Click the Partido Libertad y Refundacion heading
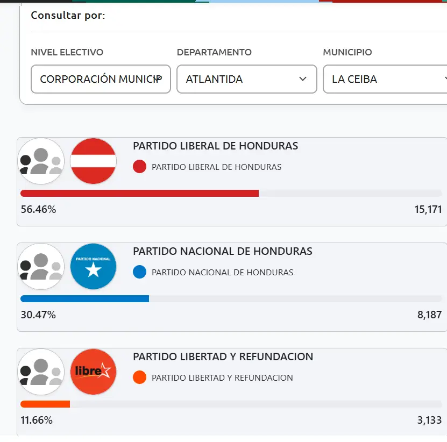 click(x=223, y=357)
